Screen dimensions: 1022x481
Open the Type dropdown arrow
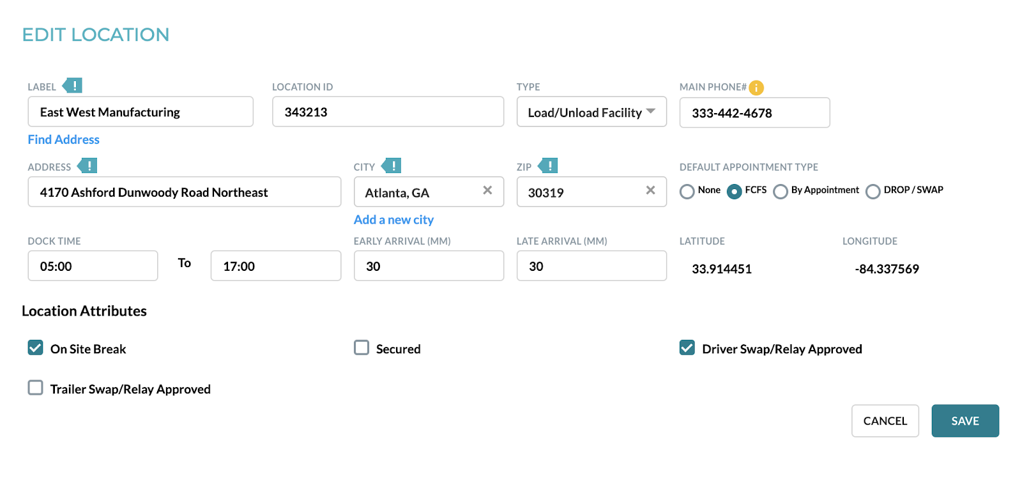(651, 111)
